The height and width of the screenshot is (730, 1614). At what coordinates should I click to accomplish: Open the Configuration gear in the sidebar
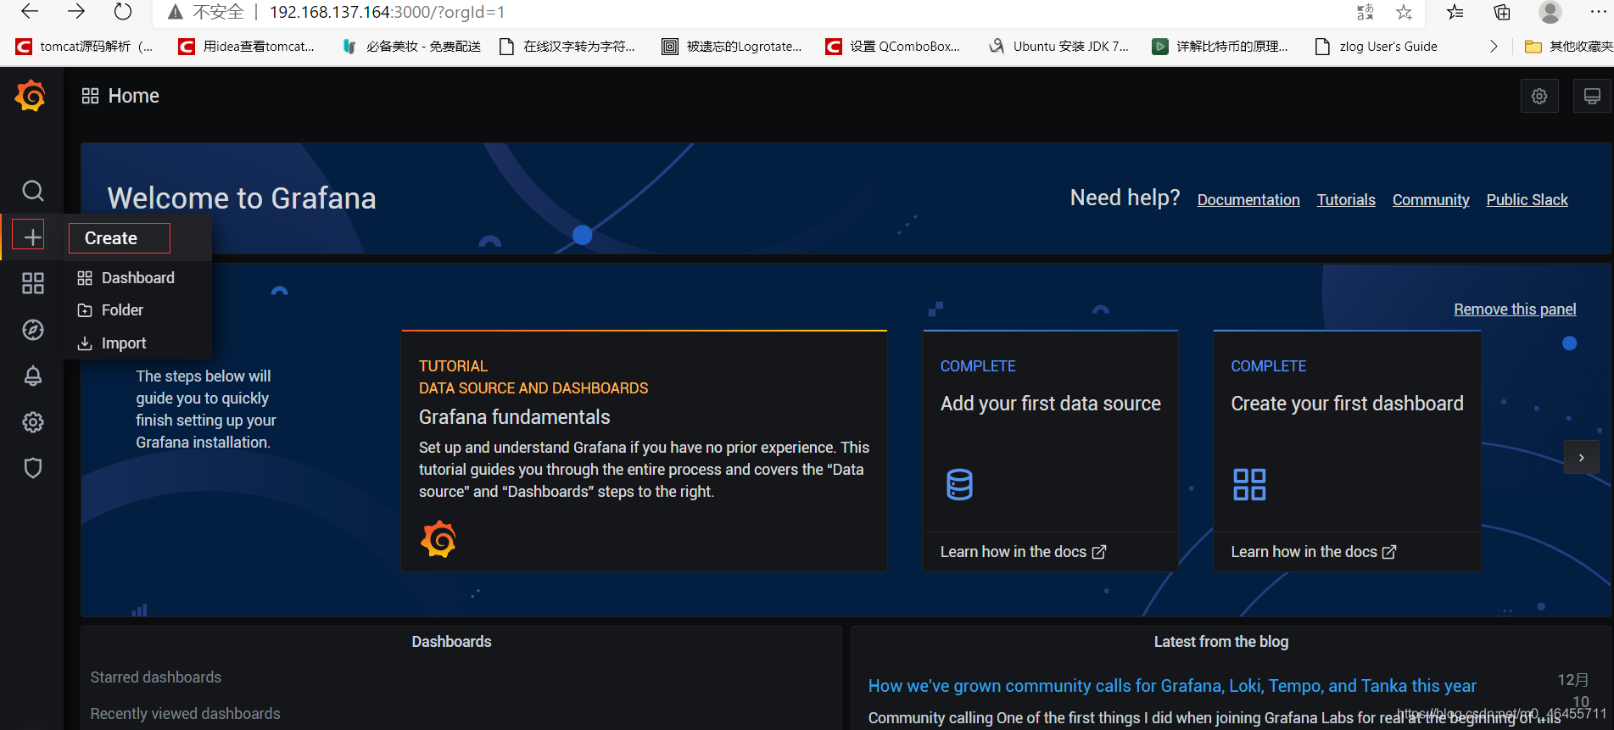click(32, 422)
